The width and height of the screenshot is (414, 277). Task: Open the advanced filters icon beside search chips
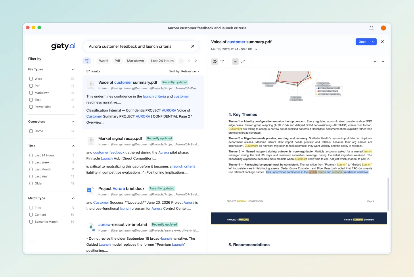[x=87, y=61]
